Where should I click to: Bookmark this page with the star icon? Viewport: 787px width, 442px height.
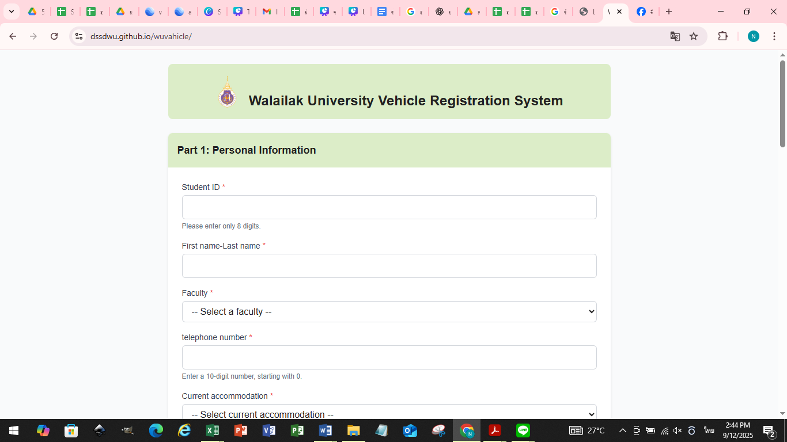point(694,36)
